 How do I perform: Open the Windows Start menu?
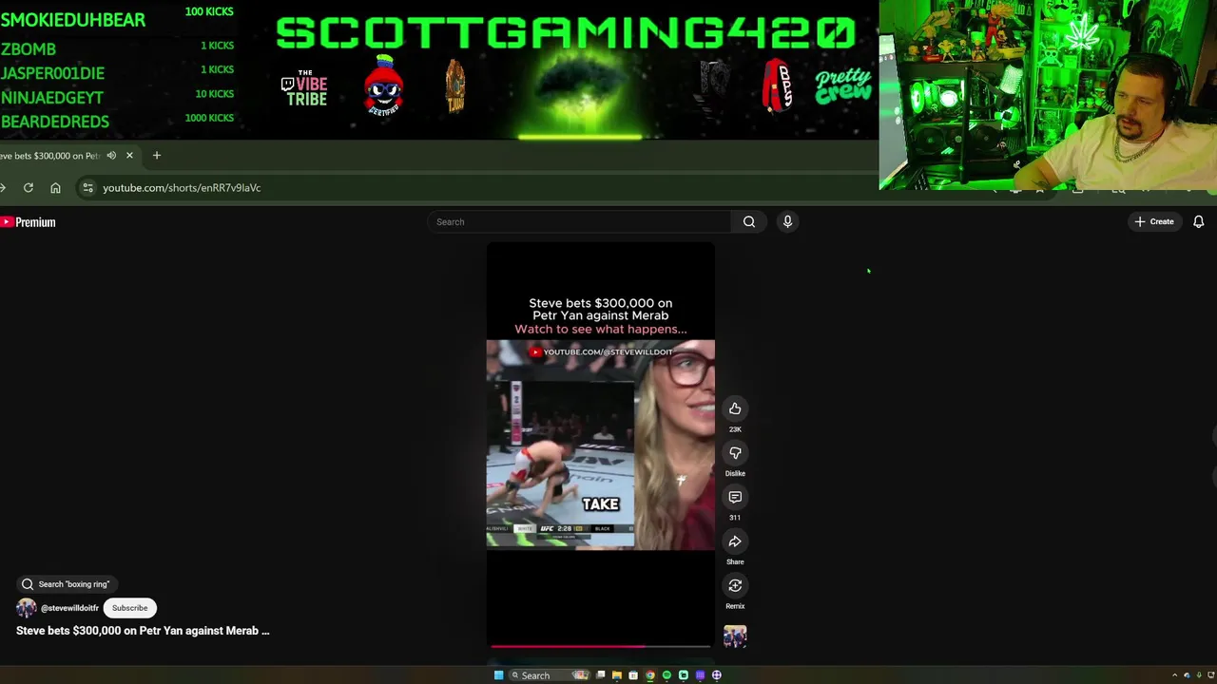tap(498, 675)
